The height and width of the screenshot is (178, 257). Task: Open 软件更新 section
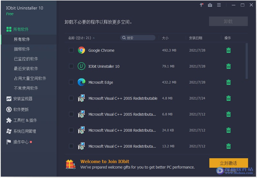click(17, 110)
